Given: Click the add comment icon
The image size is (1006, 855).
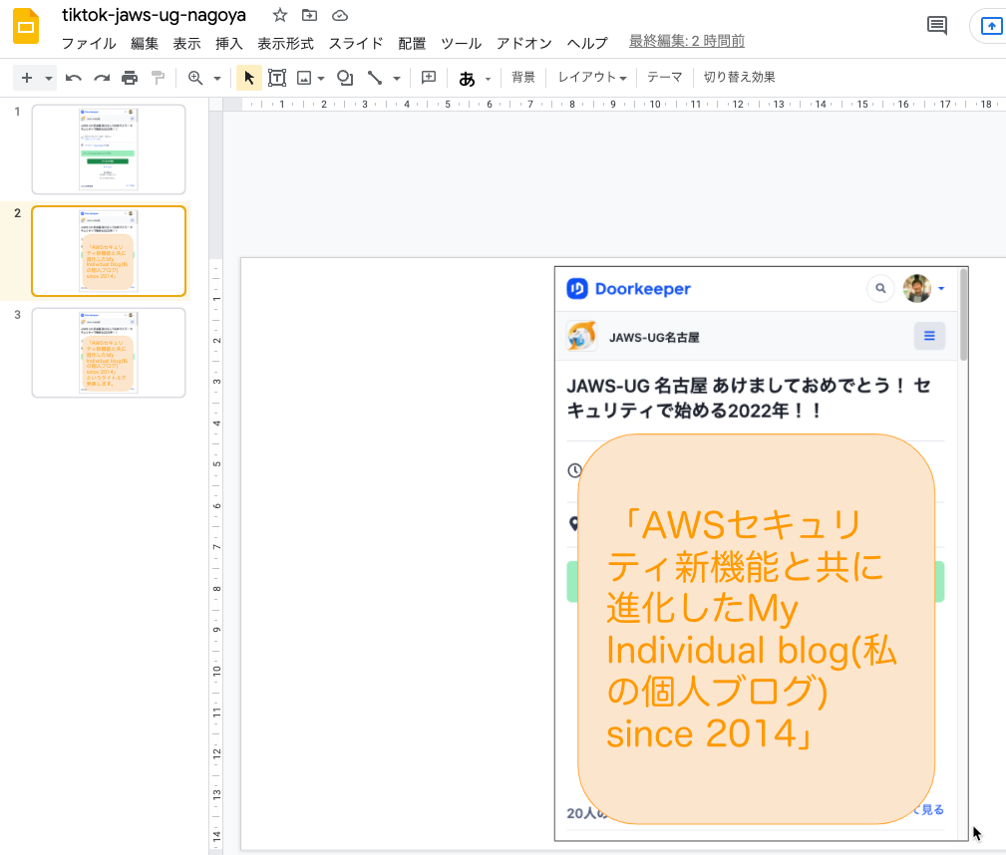Looking at the screenshot, I should 429,78.
